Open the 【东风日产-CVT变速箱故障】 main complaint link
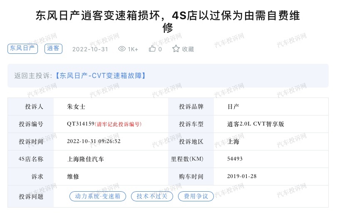The height and width of the screenshot is (213, 337). click(101, 75)
